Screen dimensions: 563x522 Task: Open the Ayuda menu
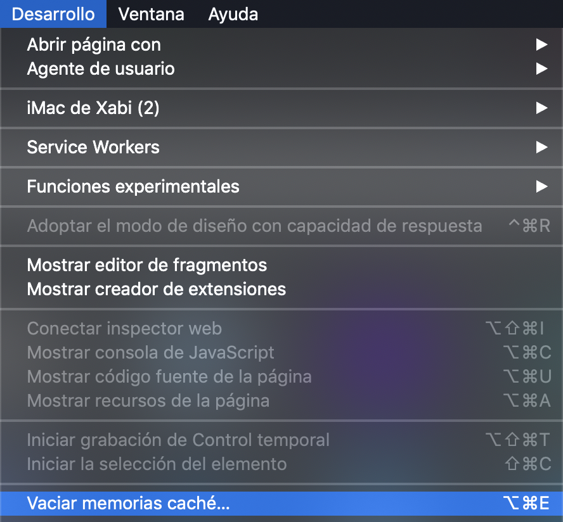tap(233, 14)
